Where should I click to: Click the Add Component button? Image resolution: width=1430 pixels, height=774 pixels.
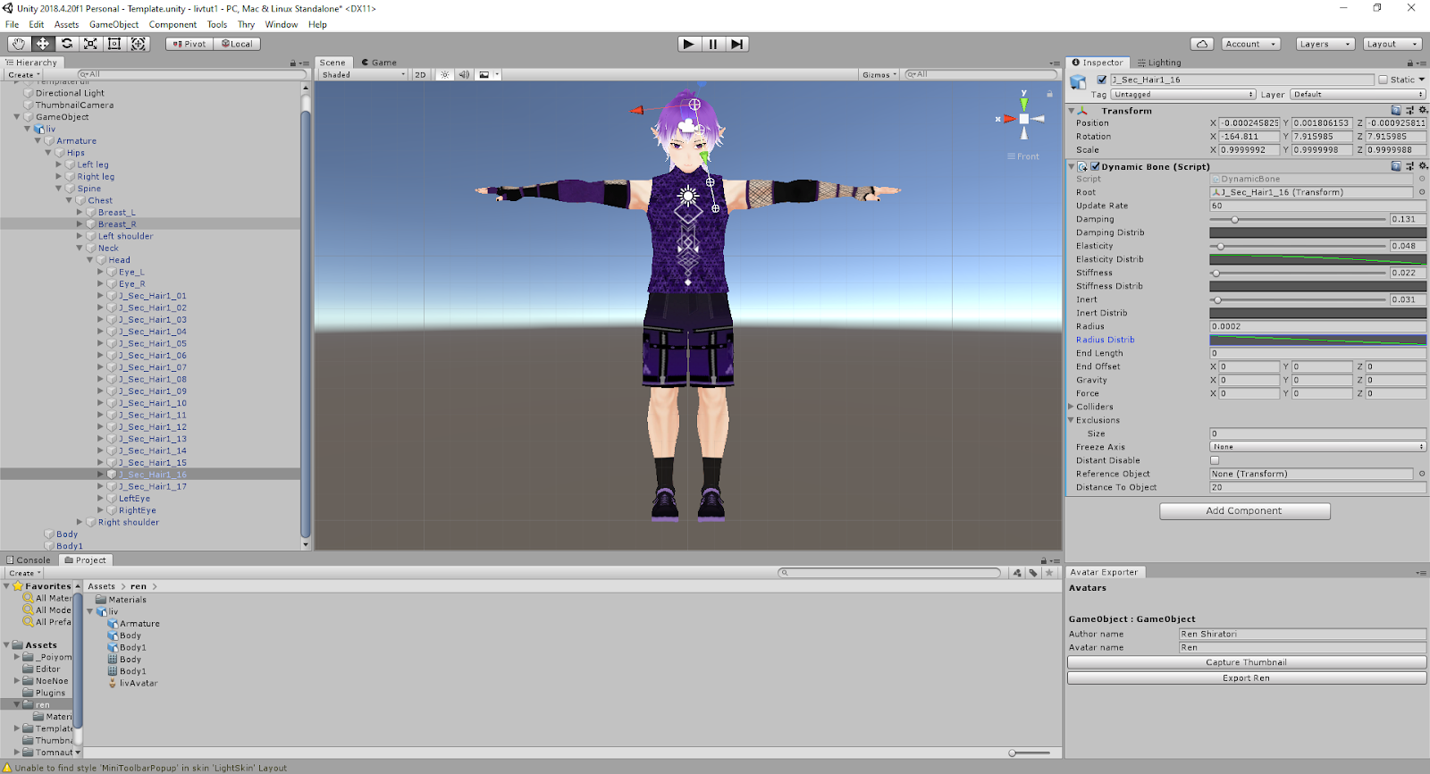click(x=1245, y=511)
